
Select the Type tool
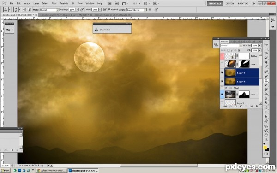pos(266,113)
